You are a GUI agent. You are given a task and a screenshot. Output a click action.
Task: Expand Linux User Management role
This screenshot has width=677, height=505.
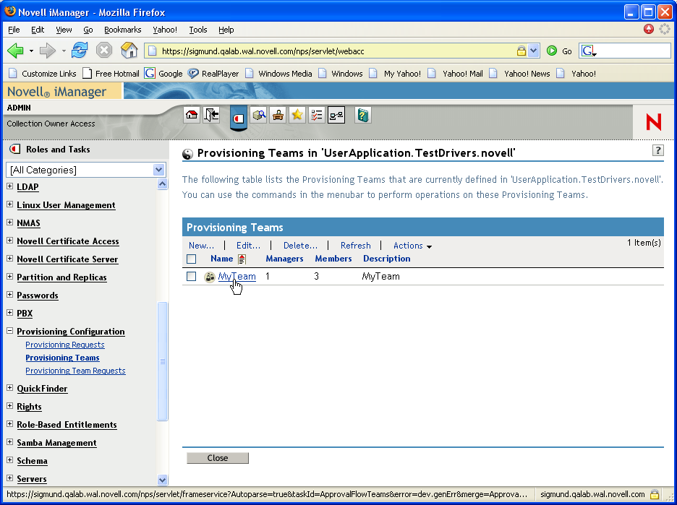tap(10, 204)
